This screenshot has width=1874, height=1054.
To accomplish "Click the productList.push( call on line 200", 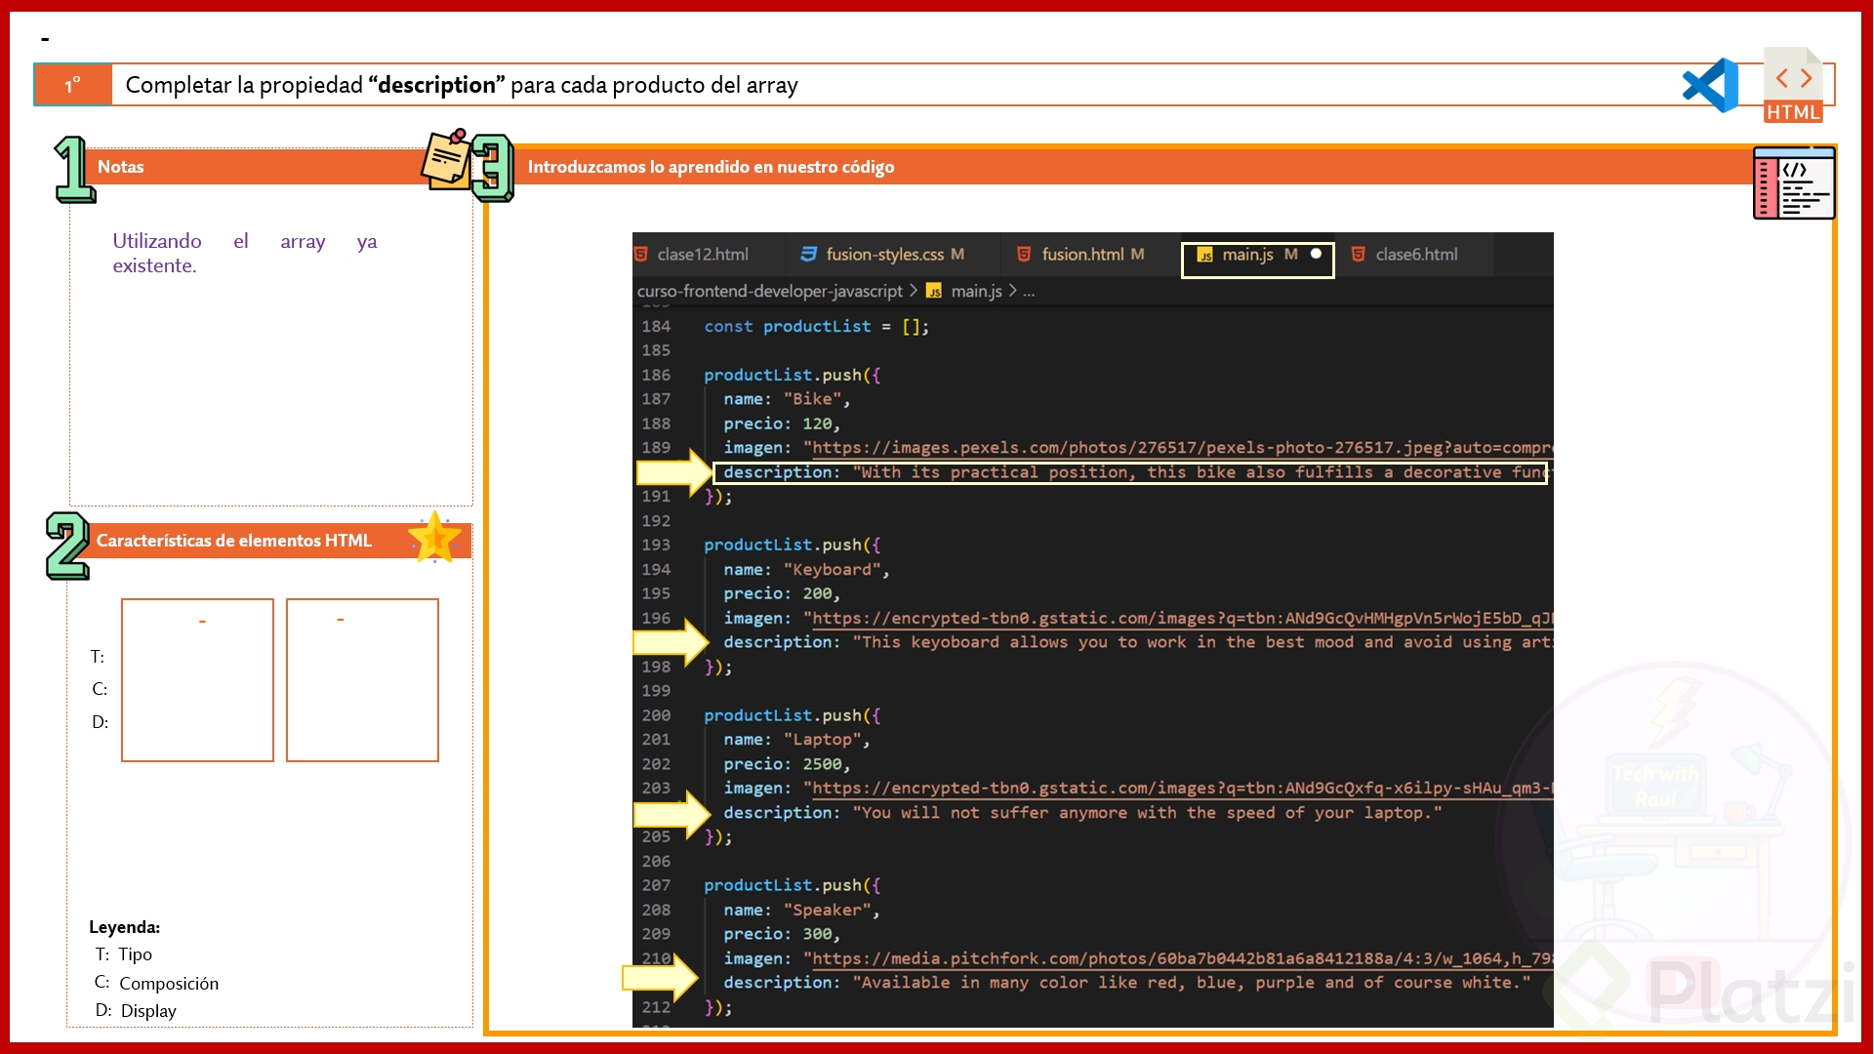I will [792, 716].
